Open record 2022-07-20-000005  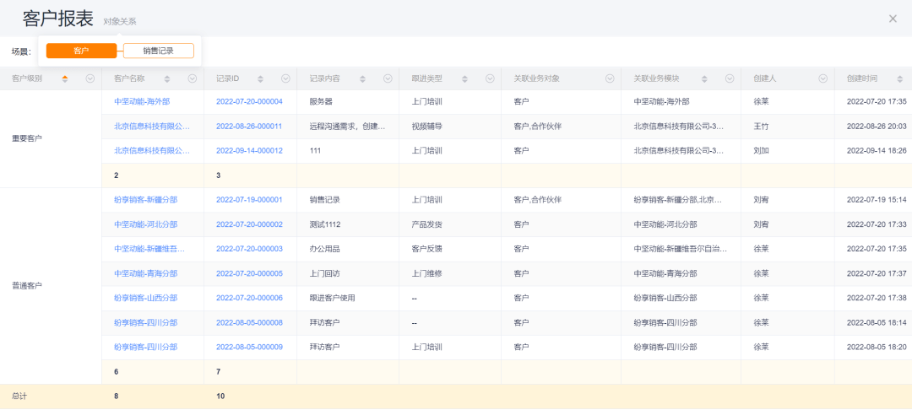pos(249,273)
